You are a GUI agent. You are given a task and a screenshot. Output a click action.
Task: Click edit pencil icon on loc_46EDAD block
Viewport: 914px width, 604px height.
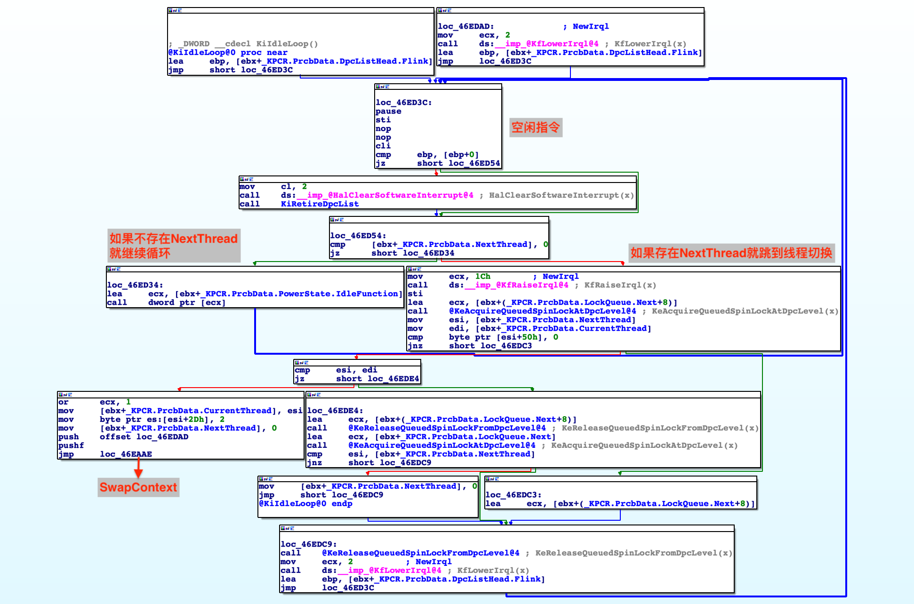(444, 10)
